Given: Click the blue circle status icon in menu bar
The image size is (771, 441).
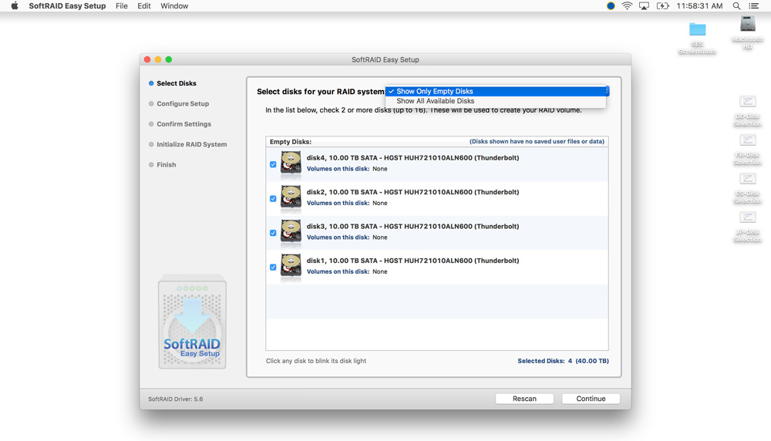Looking at the screenshot, I should pos(611,6).
